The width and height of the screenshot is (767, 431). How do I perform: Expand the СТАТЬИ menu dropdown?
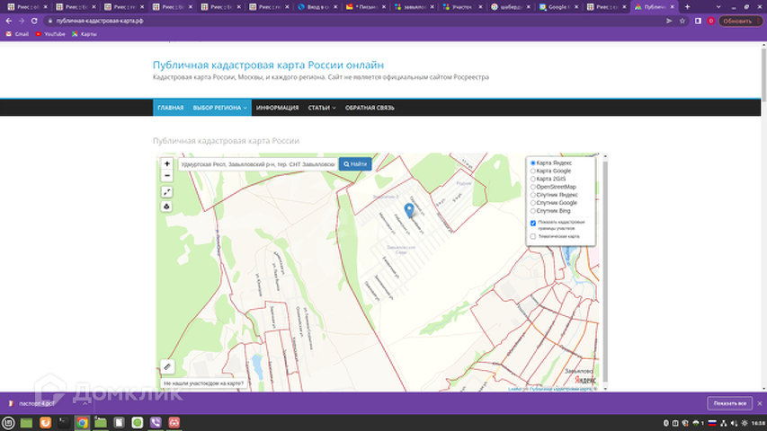point(321,108)
